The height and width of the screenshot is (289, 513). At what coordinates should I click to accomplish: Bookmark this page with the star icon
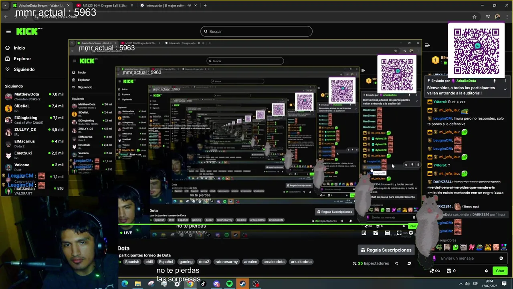tap(475, 16)
